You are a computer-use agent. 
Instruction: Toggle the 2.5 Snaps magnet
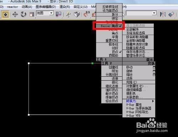pos(87,14)
